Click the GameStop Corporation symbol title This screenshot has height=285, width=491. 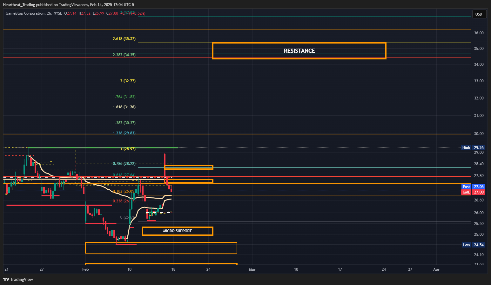pos(25,13)
